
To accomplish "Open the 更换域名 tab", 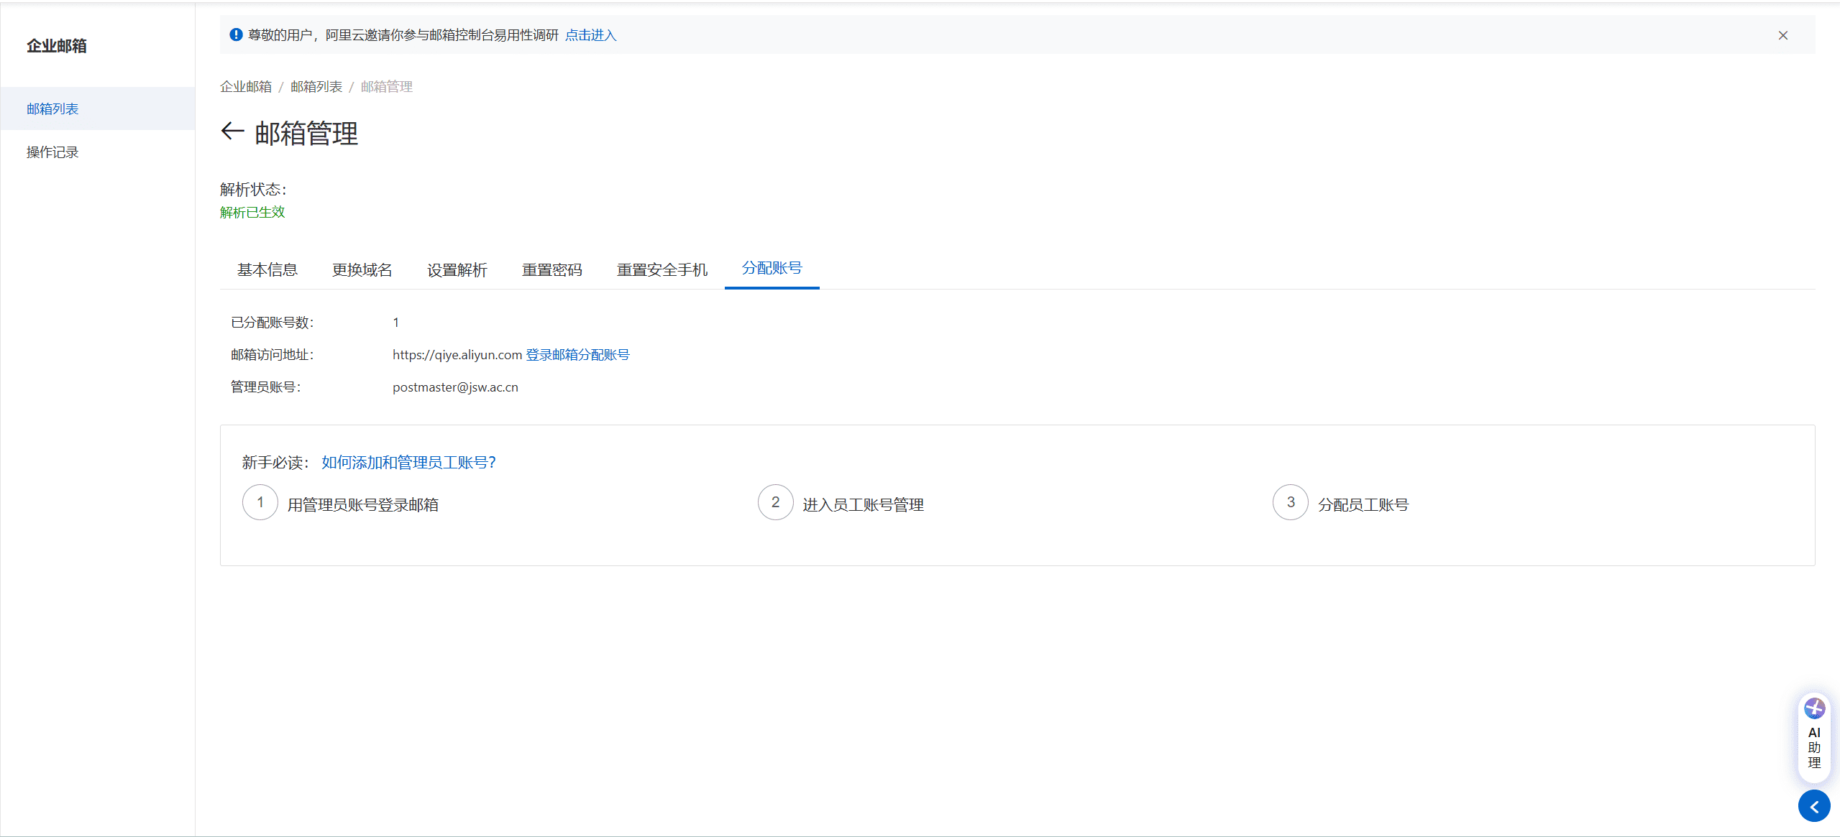I will pos(362,269).
